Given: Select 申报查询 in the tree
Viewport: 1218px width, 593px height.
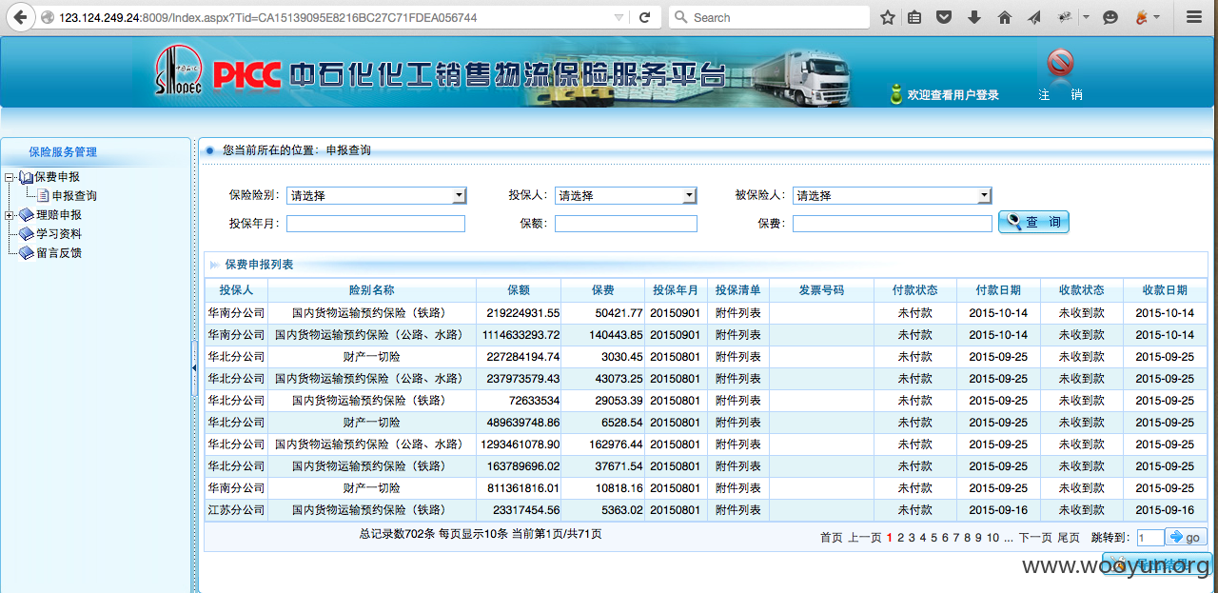Looking at the screenshot, I should [x=74, y=196].
